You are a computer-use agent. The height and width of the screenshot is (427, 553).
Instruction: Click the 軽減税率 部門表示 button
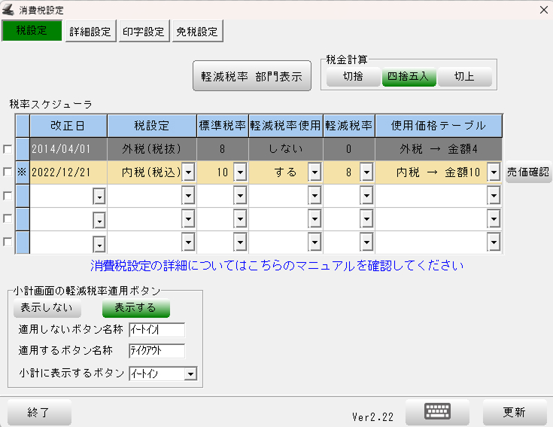click(x=251, y=76)
